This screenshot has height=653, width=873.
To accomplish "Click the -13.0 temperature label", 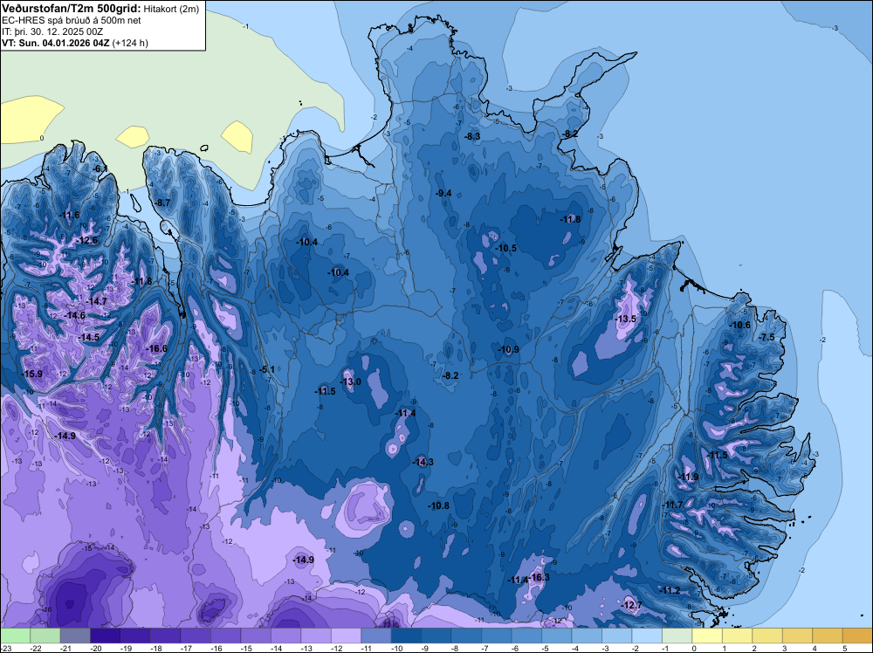I will [351, 381].
